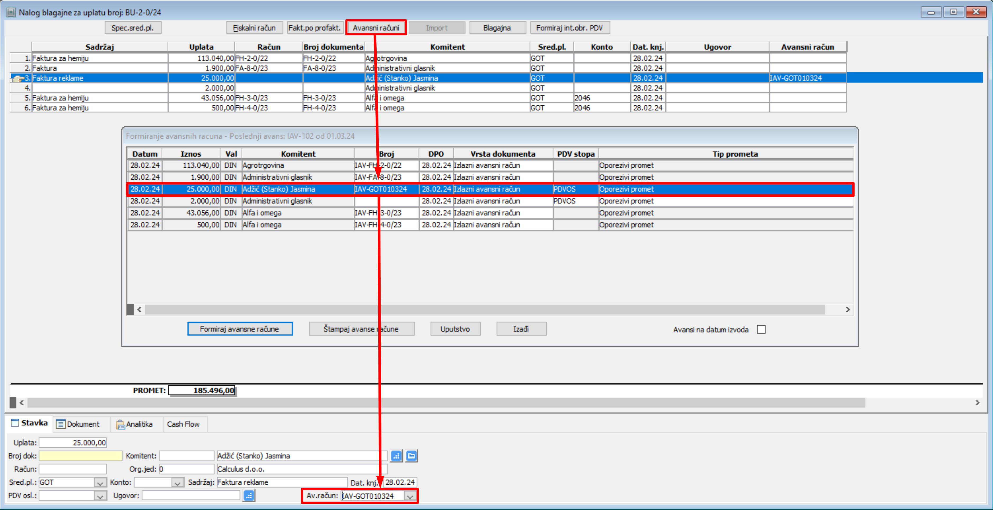Open Komitent card list icon
Screen dimensions: 993x510
point(411,456)
